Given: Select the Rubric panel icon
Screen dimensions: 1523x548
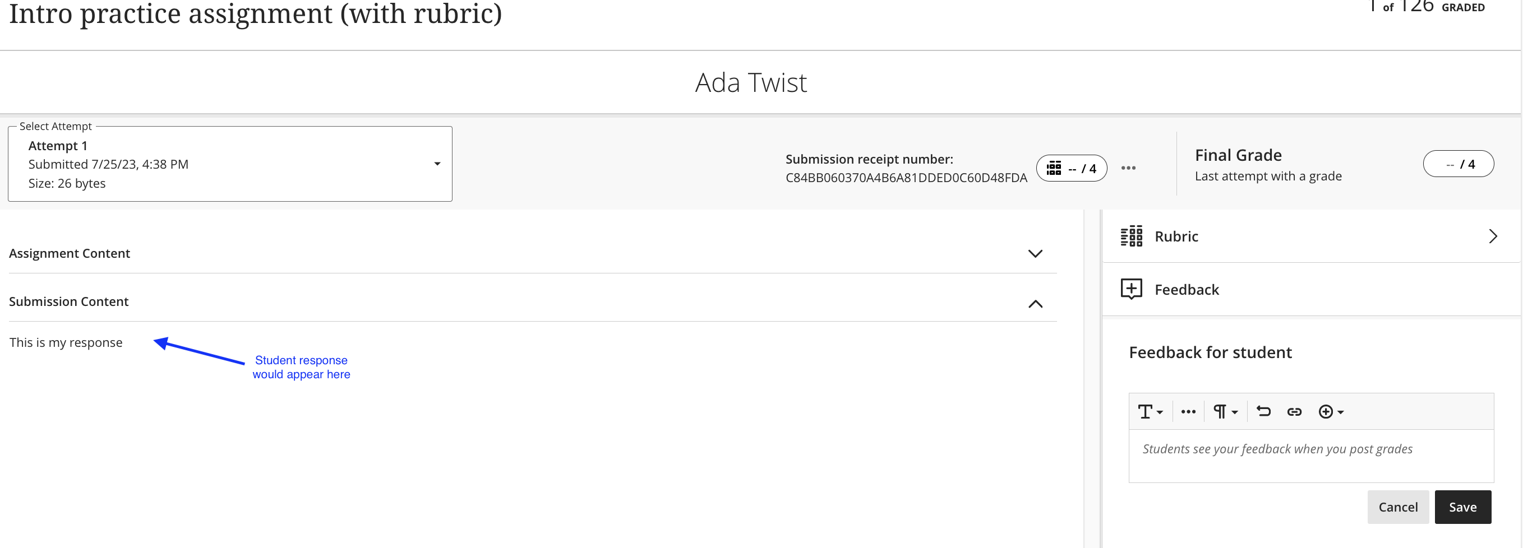Looking at the screenshot, I should (x=1131, y=235).
